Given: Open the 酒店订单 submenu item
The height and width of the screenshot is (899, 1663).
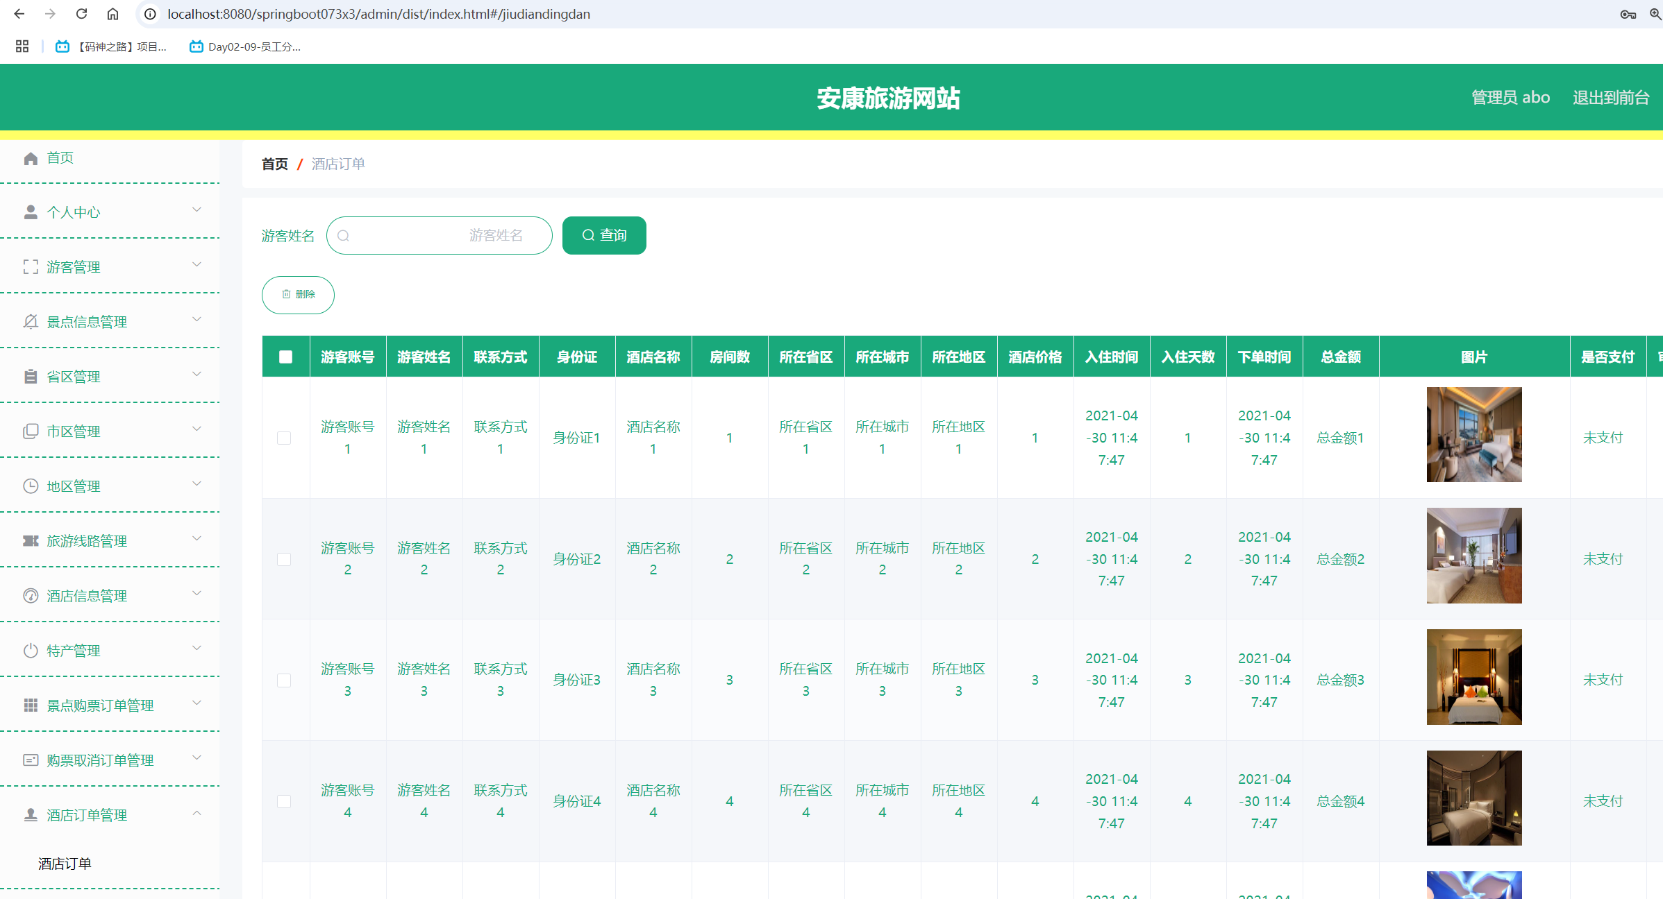Looking at the screenshot, I should coord(65,864).
